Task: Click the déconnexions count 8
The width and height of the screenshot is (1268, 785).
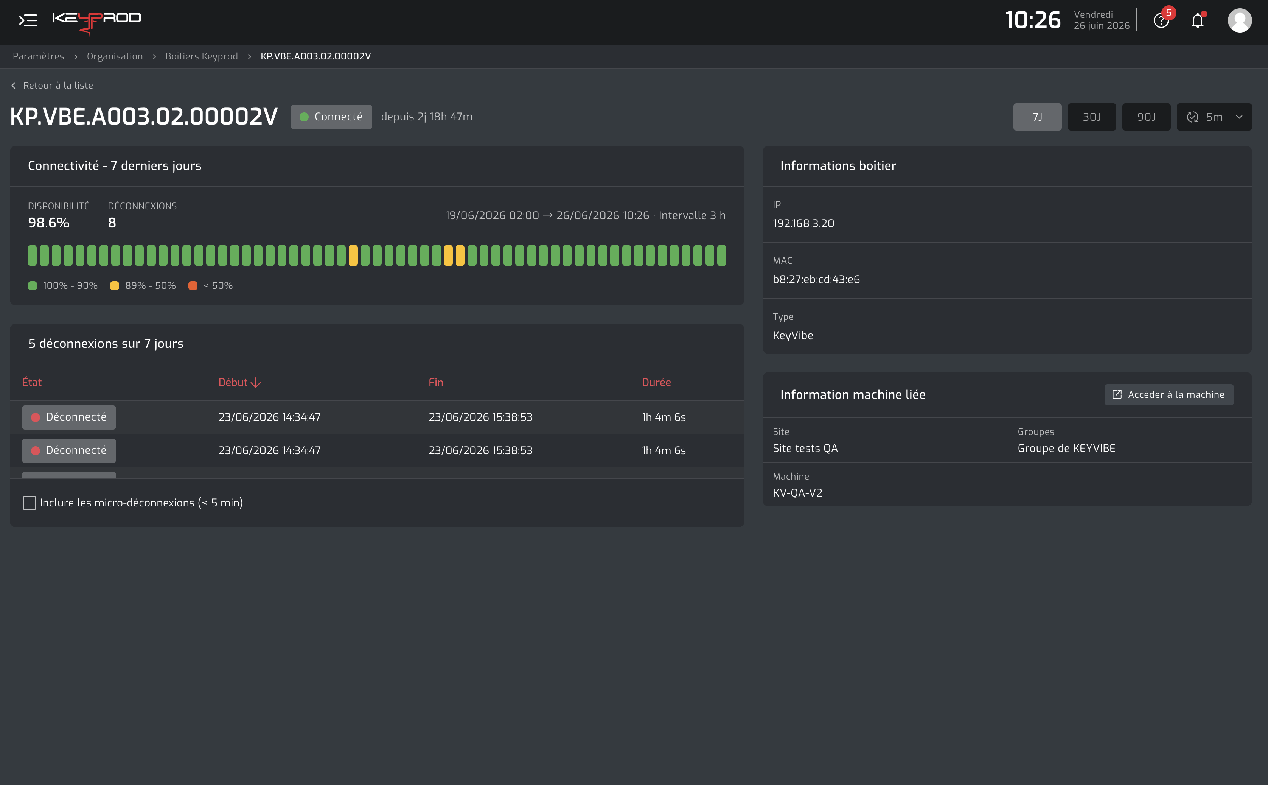Action: point(112,223)
